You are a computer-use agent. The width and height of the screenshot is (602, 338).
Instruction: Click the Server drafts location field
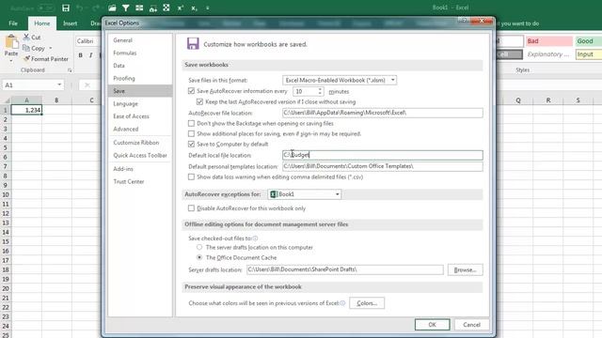pyautogui.click(x=345, y=269)
